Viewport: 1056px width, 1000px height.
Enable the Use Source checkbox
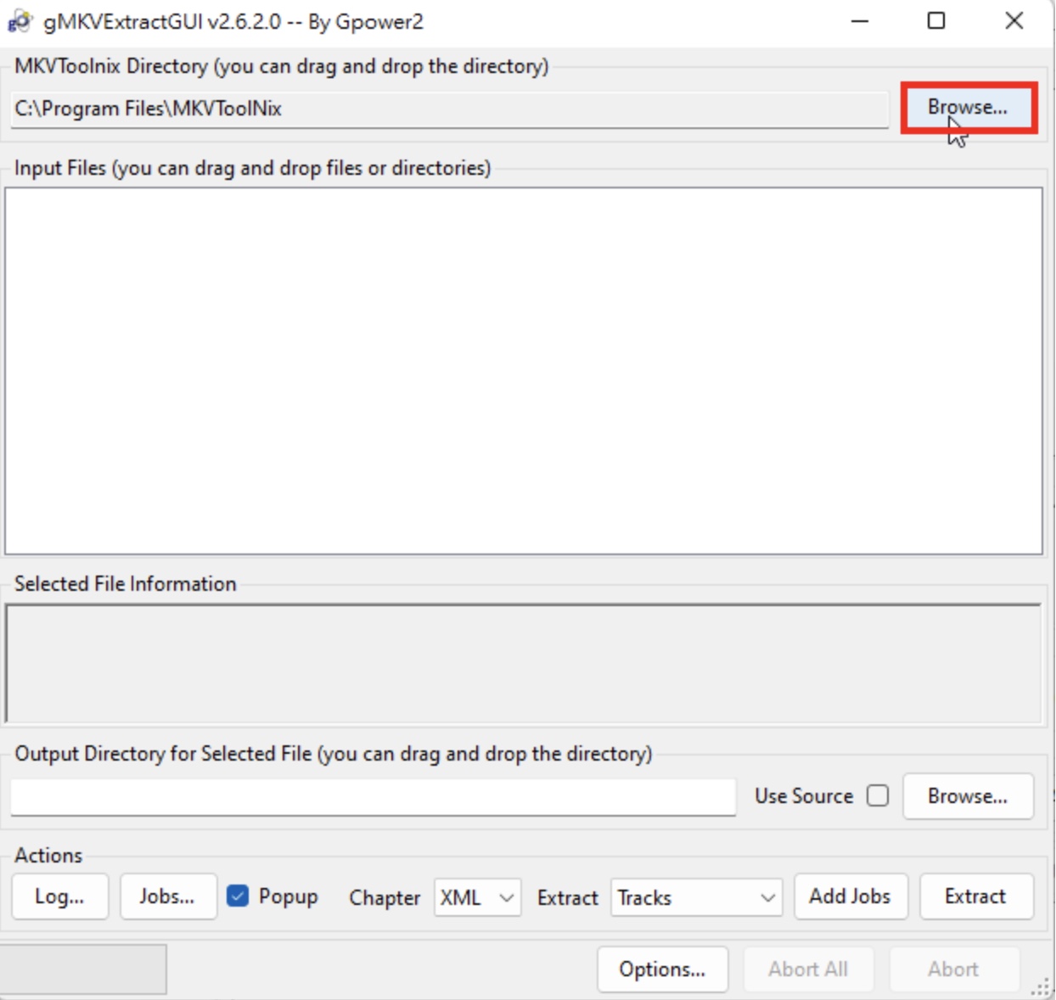coord(878,796)
